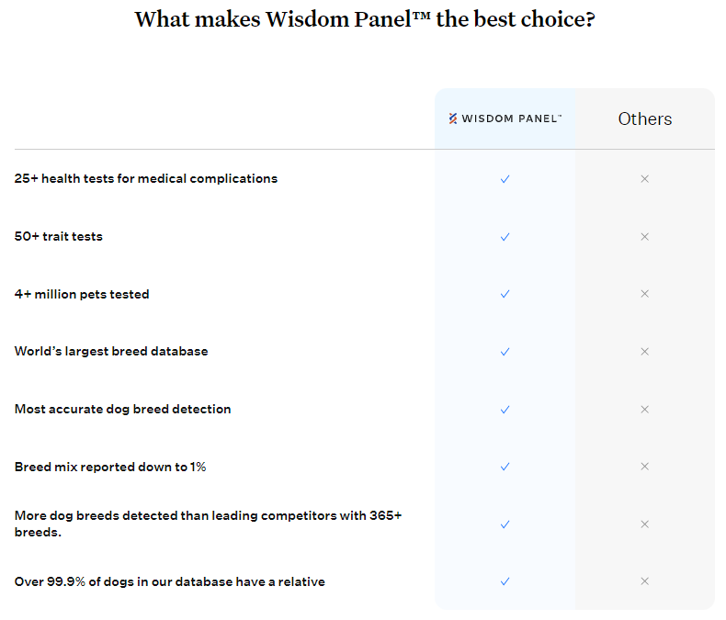Click Wisdom Panel checkmark for 99.9% relative row
Screen dimensions: 726x620
point(505,581)
